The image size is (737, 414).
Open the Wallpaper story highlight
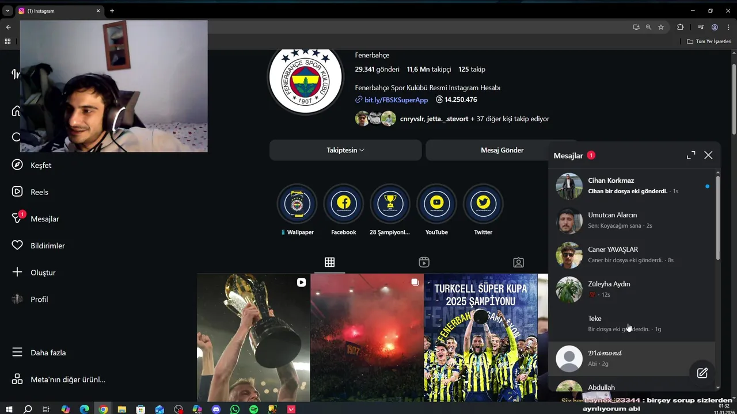click(297, 204)
